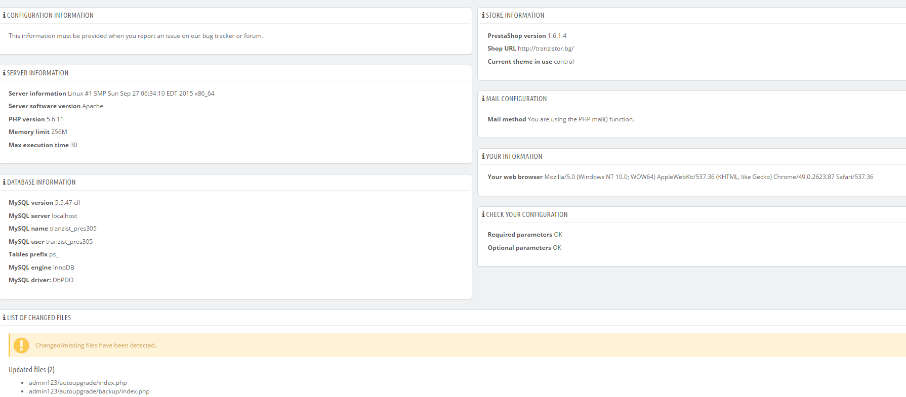Click the MySQL user tranzist_pres305 line
Image resolution: width=906 pixels, height=397 pixels.
coord(51,242)
